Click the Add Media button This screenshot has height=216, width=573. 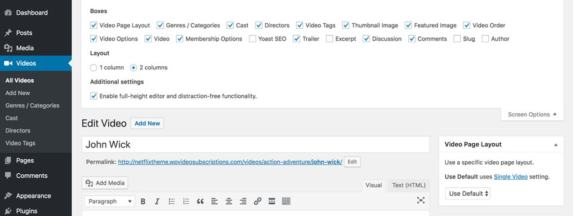pos(105,183)
